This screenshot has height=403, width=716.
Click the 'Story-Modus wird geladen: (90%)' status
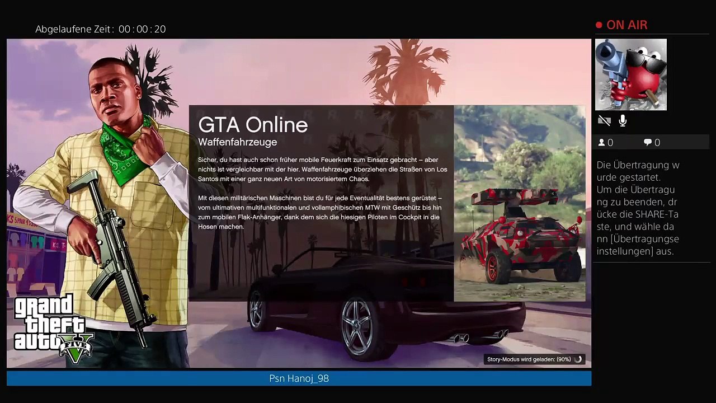[529, 359]
